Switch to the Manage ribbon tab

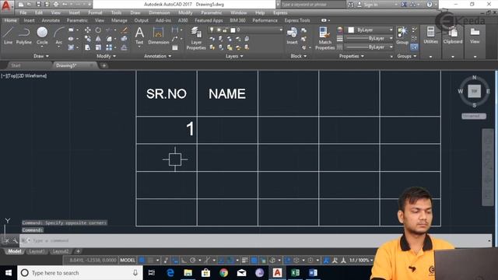119,20
